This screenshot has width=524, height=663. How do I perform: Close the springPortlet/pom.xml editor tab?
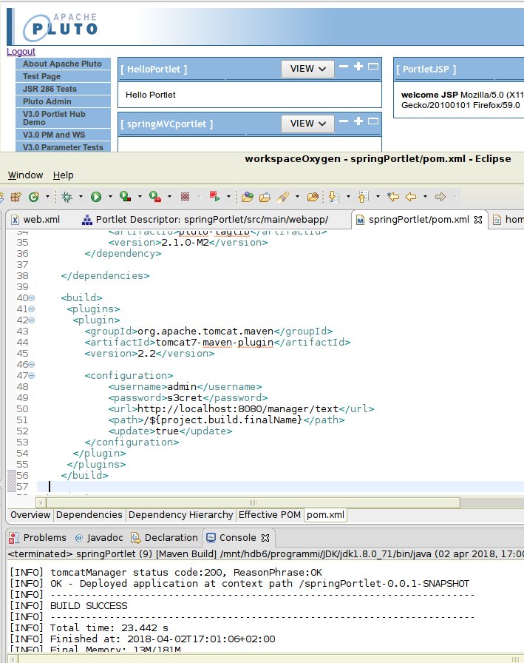pos(478,220)
